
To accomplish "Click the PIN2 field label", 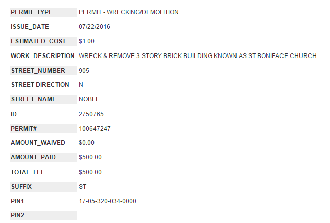I will click(x=18, y=215).
